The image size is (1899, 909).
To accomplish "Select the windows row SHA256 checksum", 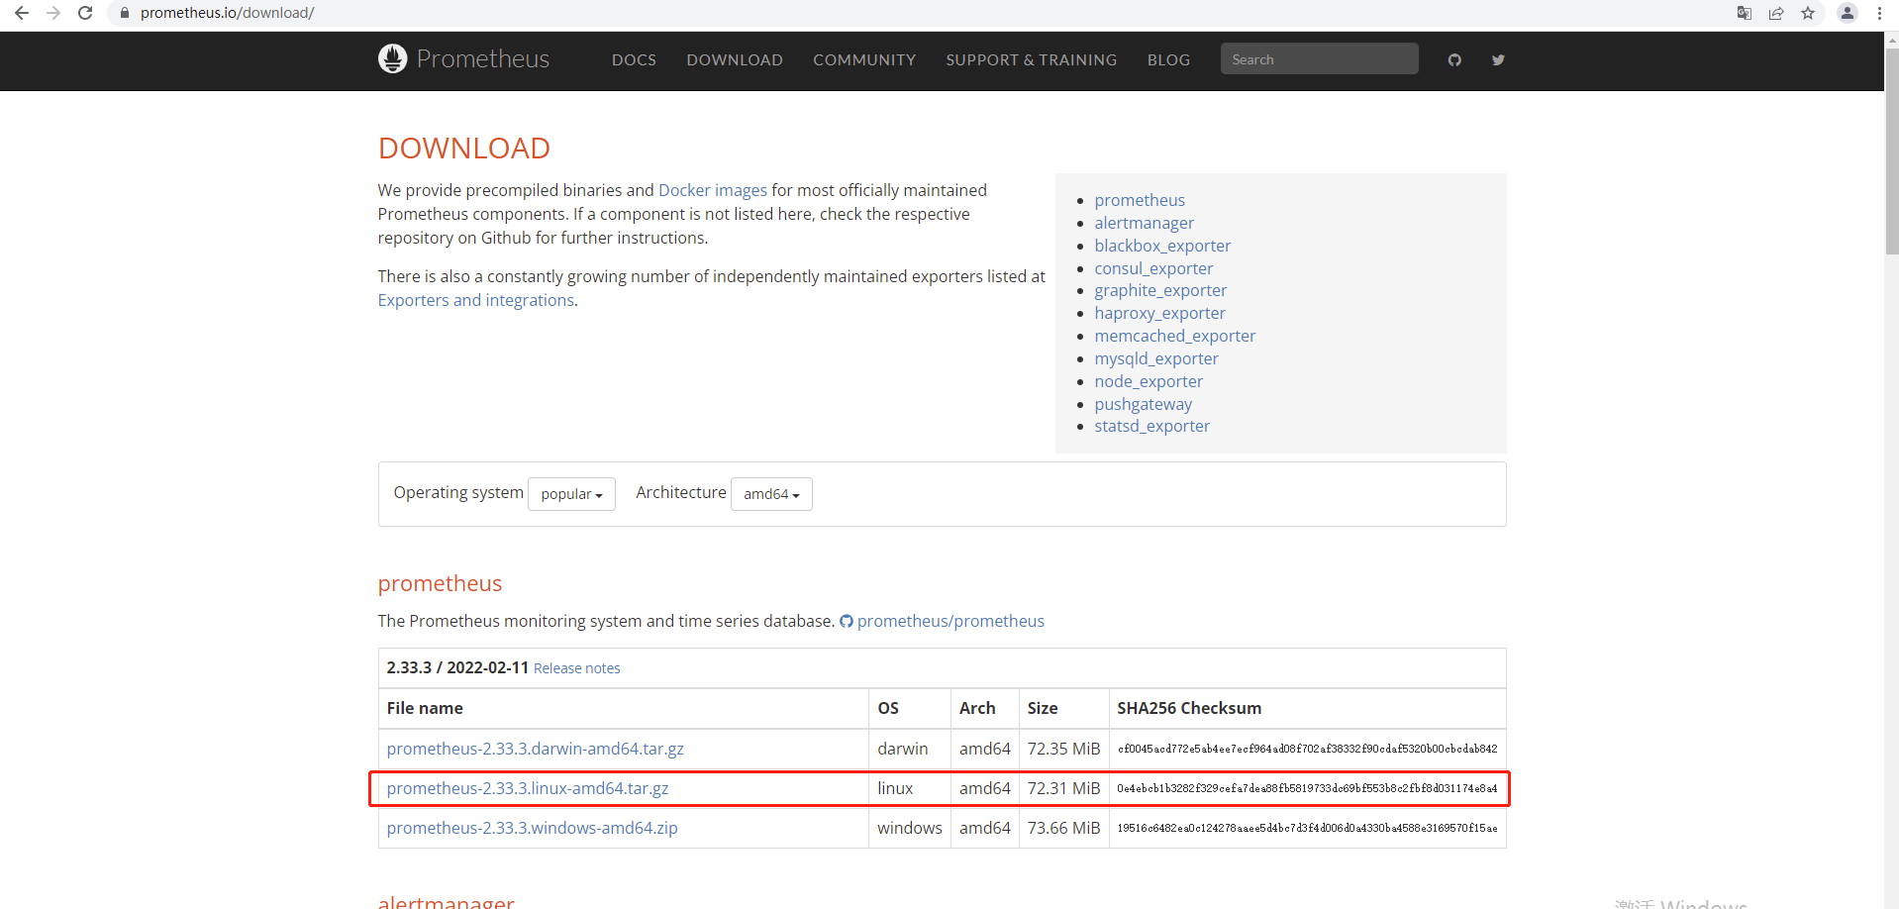I will tap(1307, 828).
